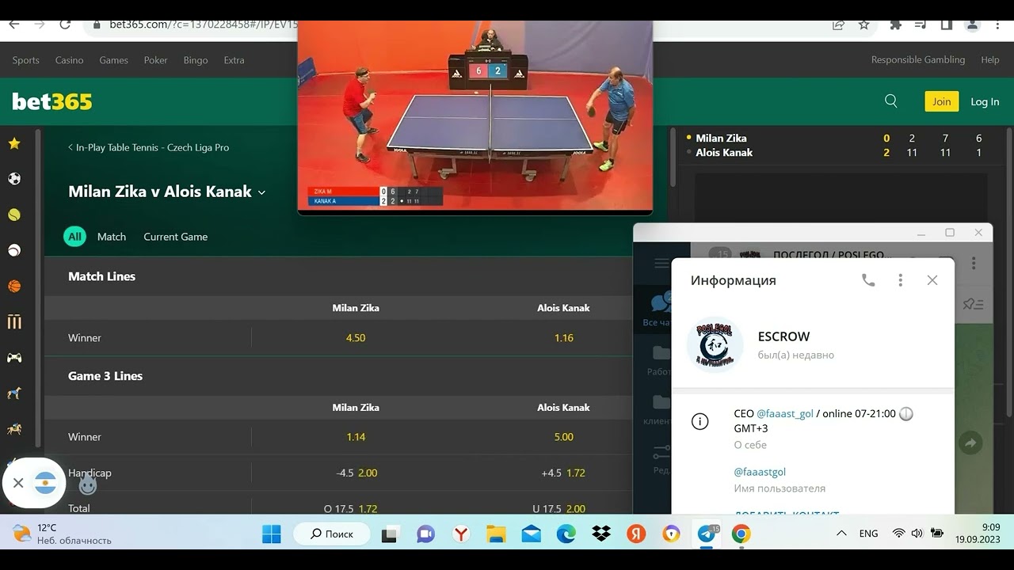Open the Favourites star in bet365 sidebar
Viewport: 1014px width, 570px height.
pos(14,143)
